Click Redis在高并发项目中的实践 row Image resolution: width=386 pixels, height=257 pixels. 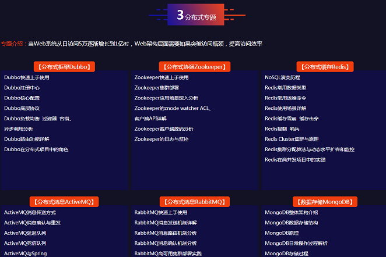coord(295,160)
